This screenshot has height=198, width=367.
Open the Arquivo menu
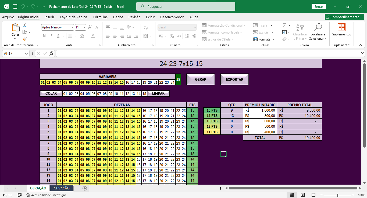[8, 17]
